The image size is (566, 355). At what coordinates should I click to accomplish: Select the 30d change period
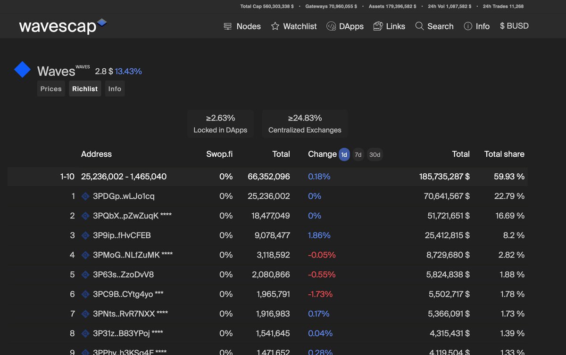[375, 154]
